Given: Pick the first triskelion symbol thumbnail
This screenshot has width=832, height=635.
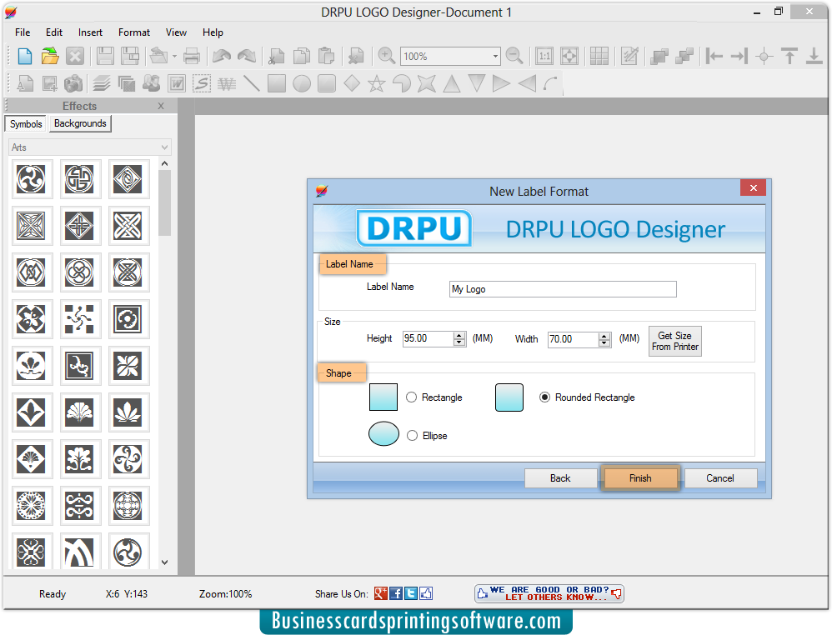Looking at the screenshot, I should [32, 179].
